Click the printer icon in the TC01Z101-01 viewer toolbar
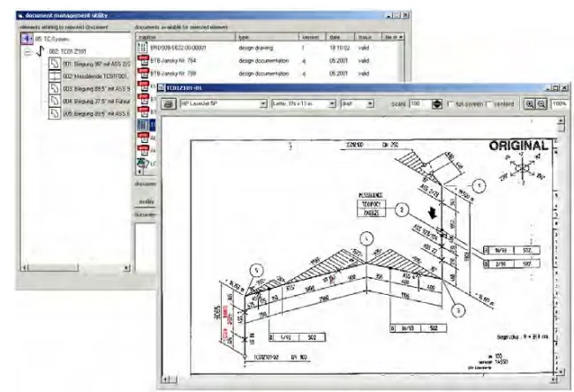 coord(169,104)
